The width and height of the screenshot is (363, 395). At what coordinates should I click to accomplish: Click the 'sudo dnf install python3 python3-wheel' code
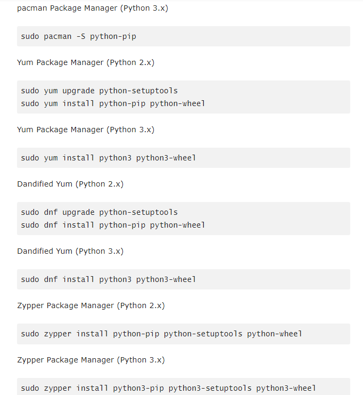pyautogui.click(x=108, y=279)
